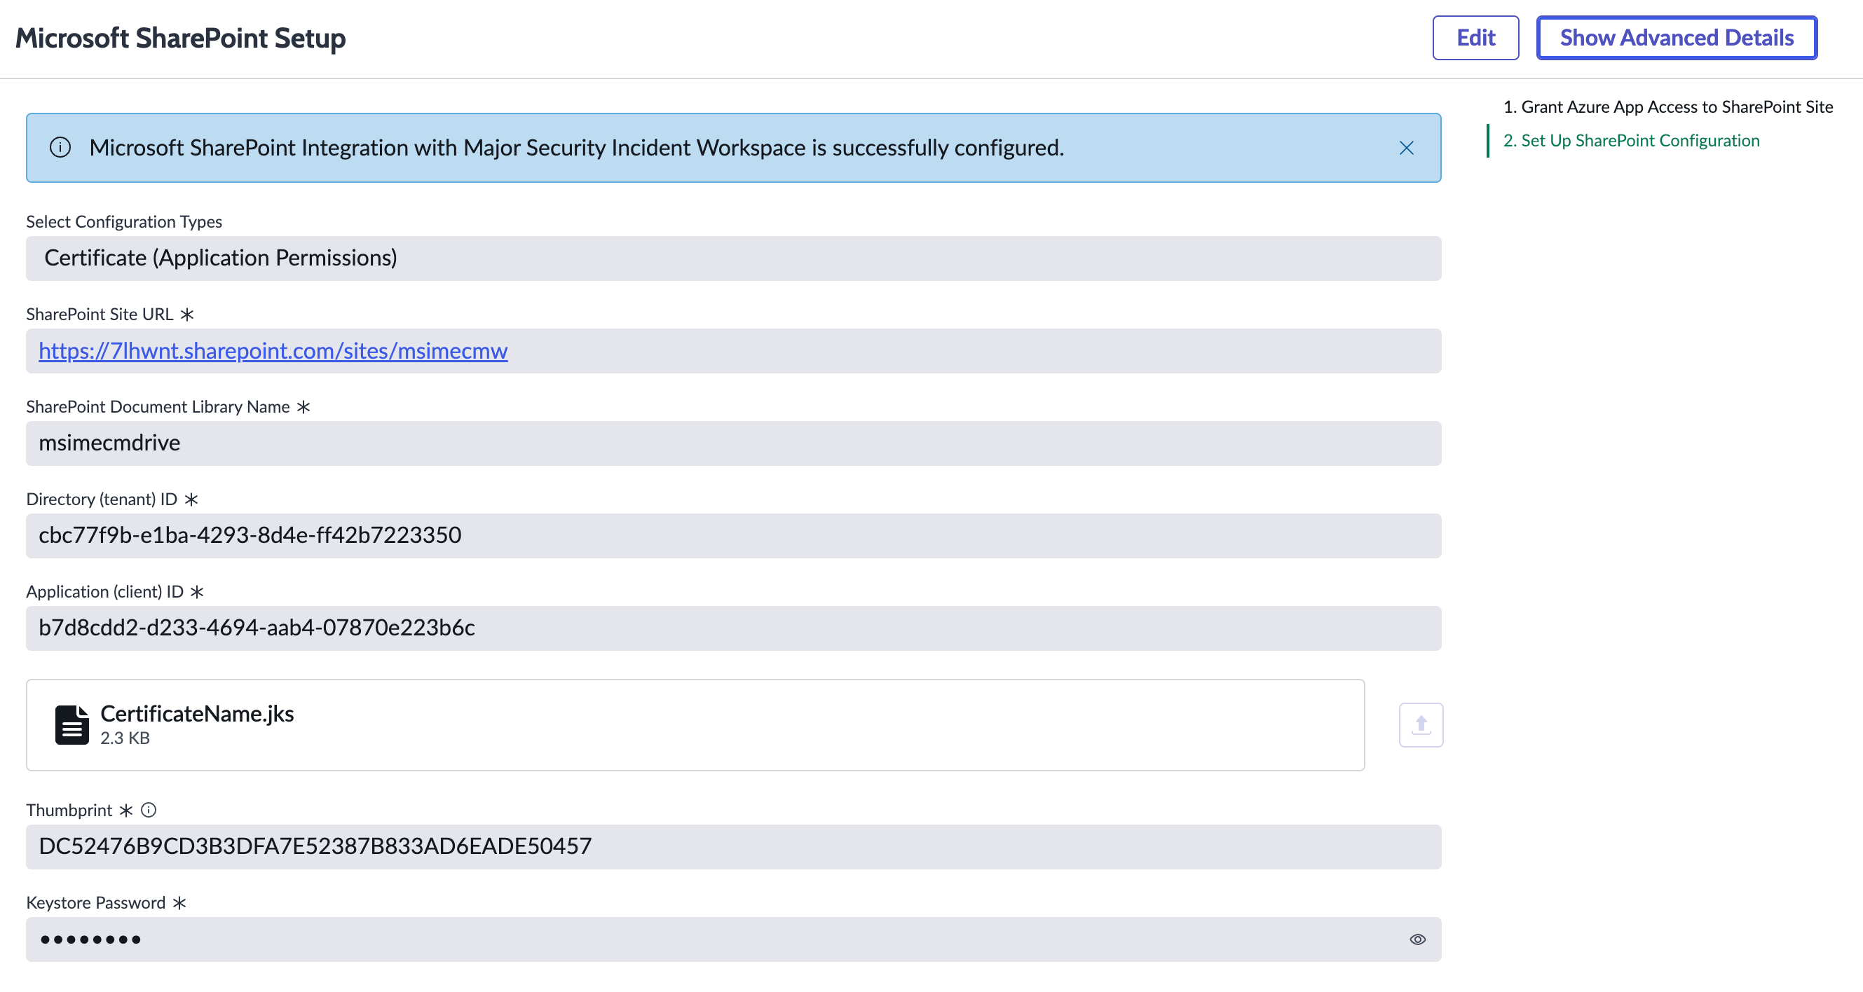Dismiss the success notification banner

[1406, 149]
